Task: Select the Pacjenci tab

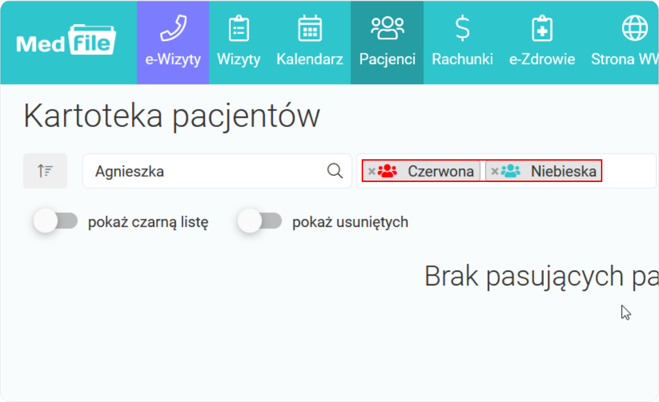Action: click(387, 43)
